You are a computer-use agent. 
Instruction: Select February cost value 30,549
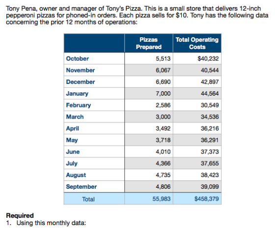point(210,105)
